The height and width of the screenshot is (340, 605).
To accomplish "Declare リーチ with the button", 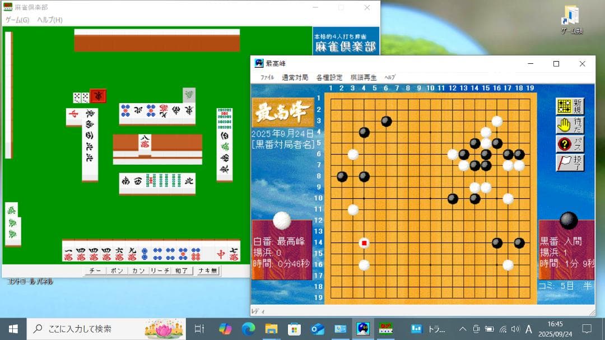I will point(160,271).
